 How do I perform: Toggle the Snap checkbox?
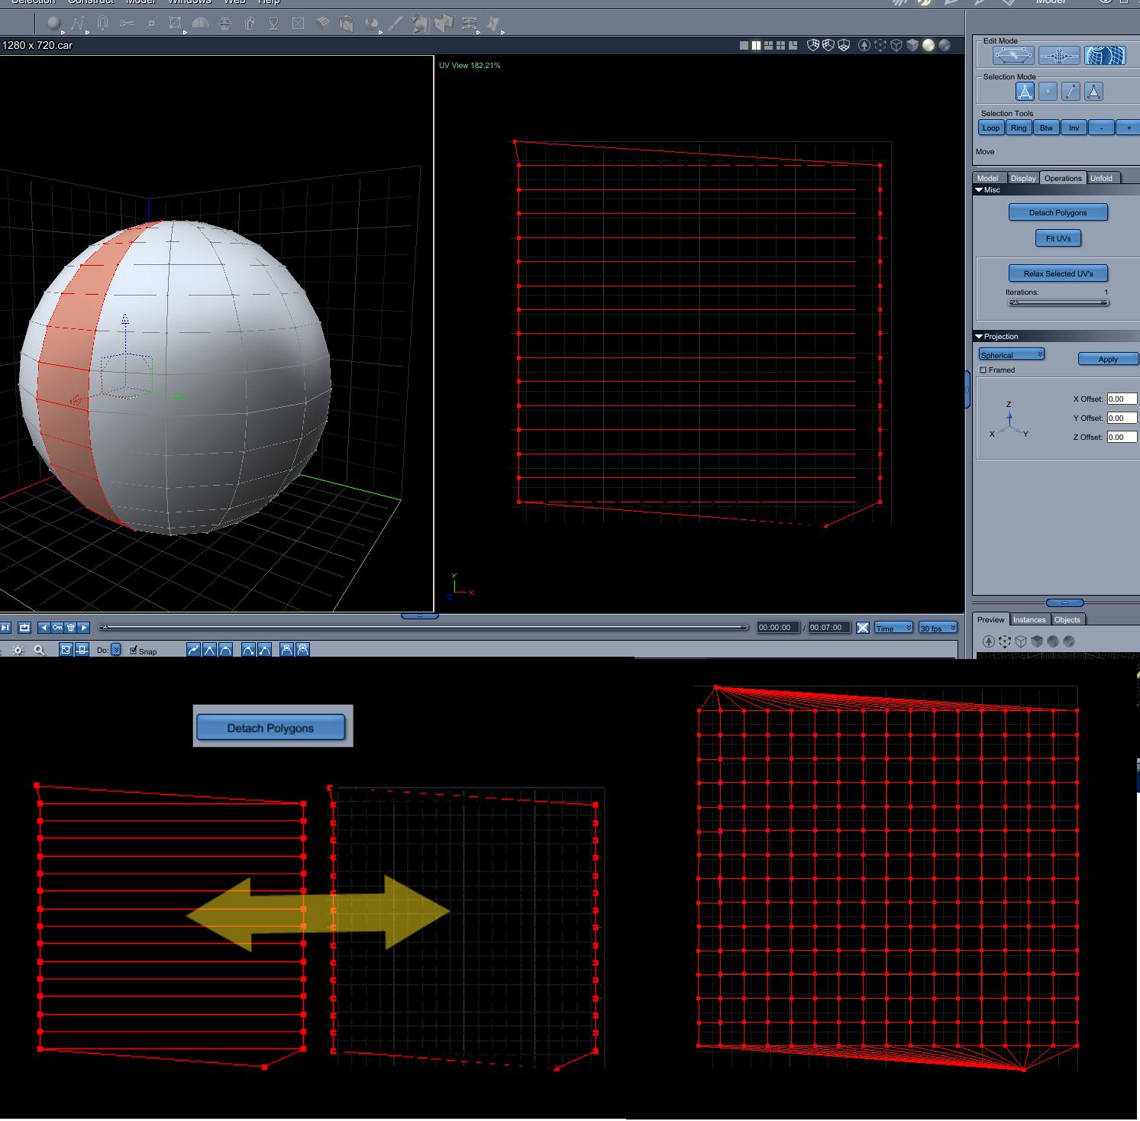pos(134,650)
